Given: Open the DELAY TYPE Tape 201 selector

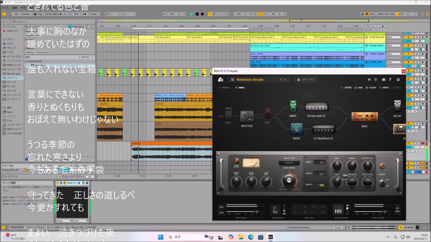Looking at the screenshot, I should coord(289,163).
